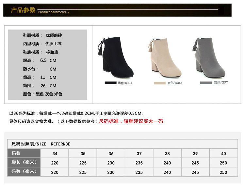Click the 灰色/GRAY label
This screenshot has width=245, height=188.
[x=221, y=83]
